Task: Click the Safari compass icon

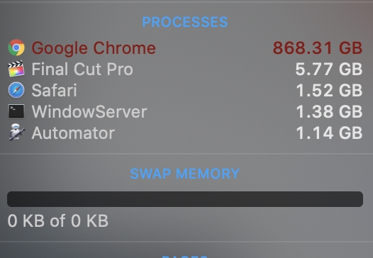Action: (16, 90)
